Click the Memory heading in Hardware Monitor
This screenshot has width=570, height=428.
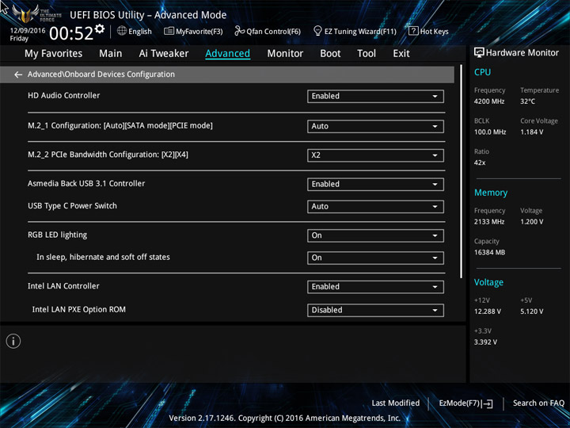coord(491,193)
